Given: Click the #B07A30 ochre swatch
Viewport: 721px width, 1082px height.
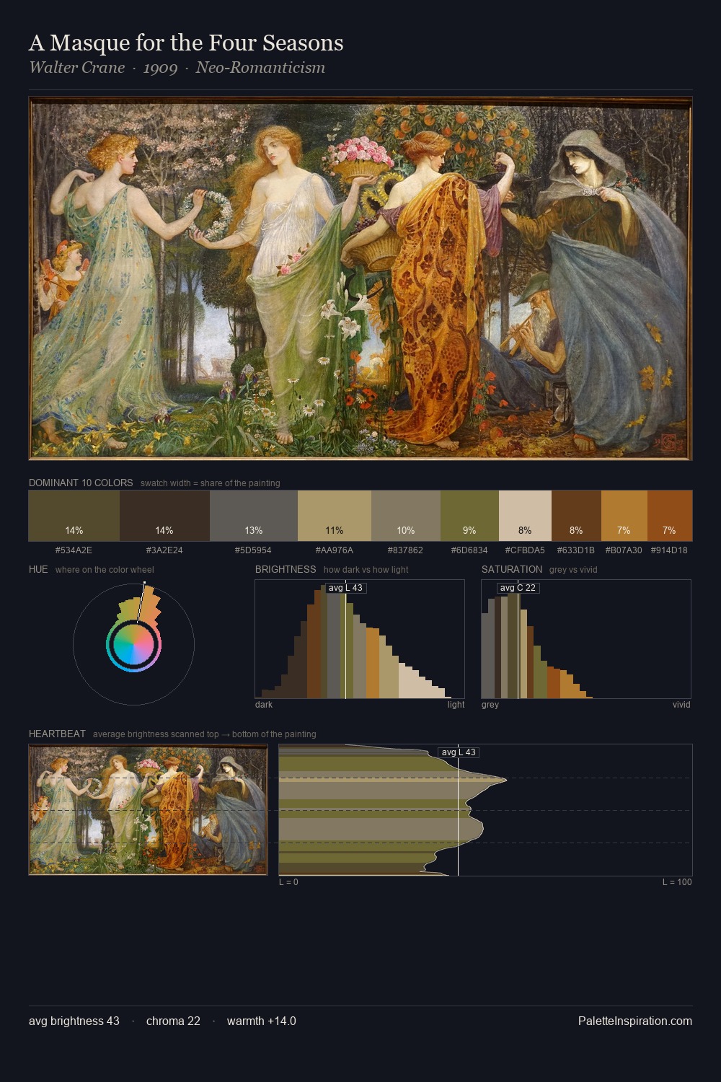Looking at the screenshot, I should (624, 516).
